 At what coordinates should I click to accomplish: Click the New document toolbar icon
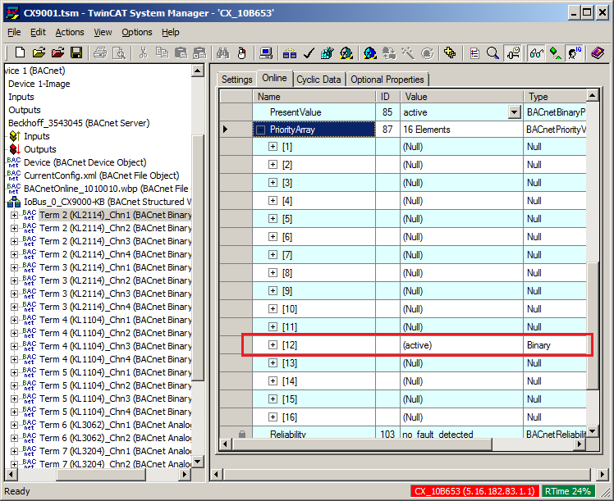click(20, 52)
